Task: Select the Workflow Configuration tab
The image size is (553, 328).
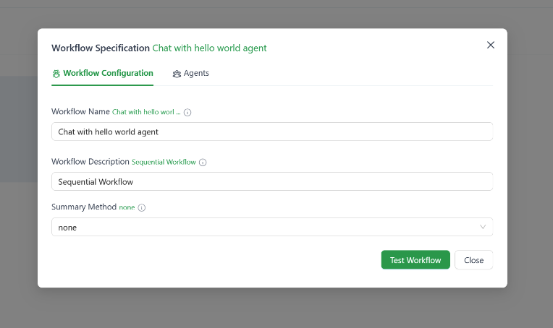Action: [107, 73]
